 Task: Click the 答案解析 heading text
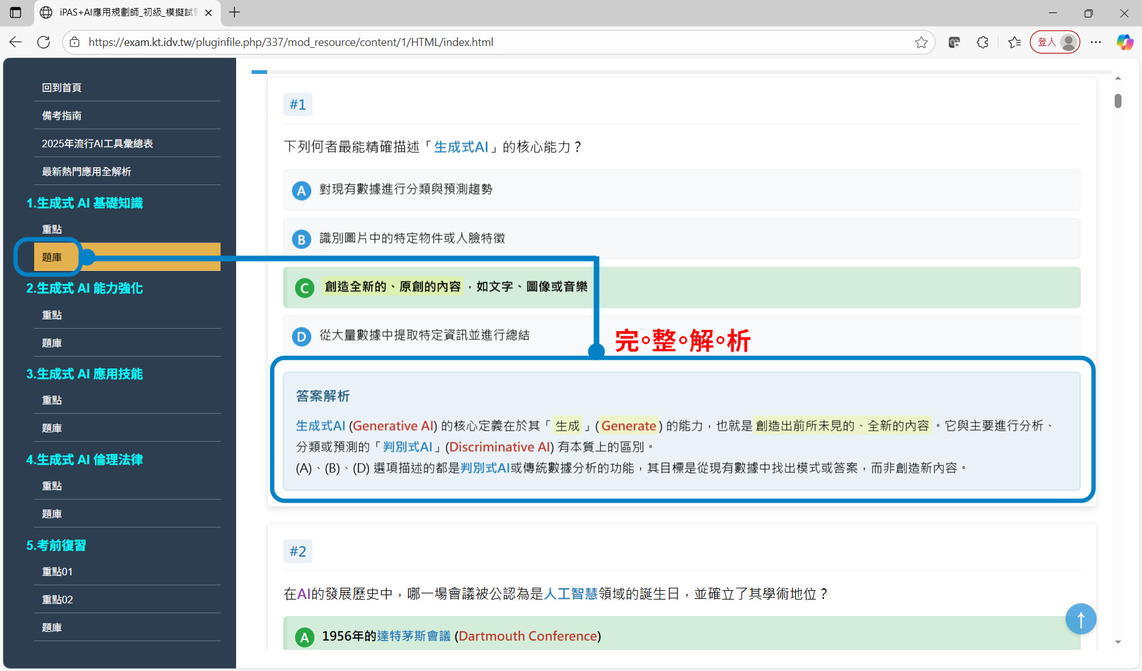click(323, 396)
